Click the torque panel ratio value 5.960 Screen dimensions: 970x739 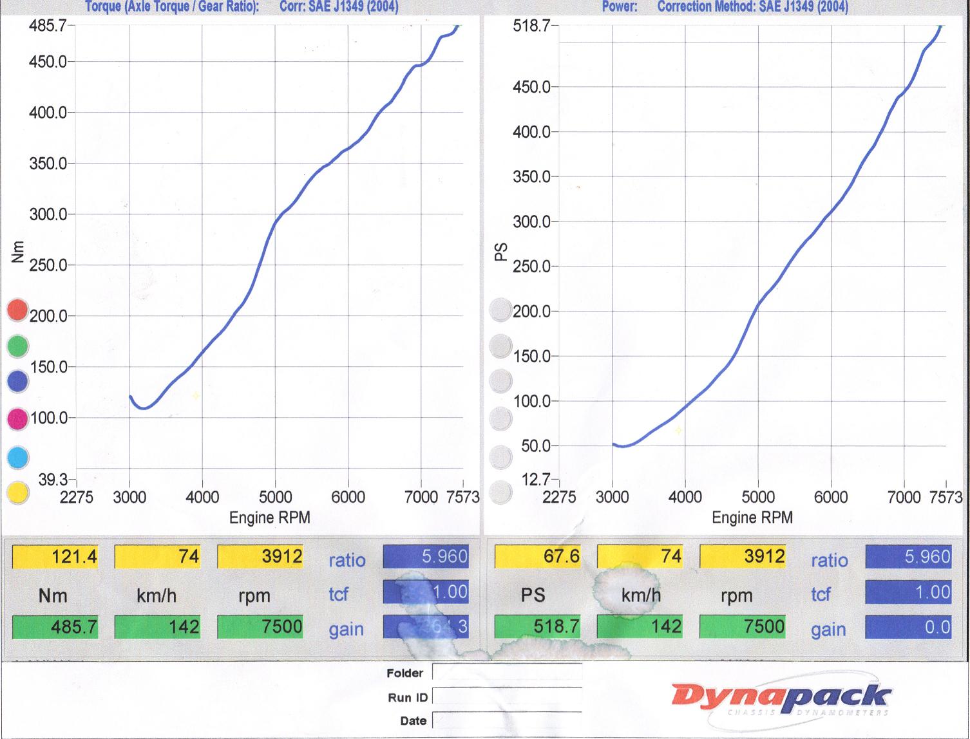click(x=426, y=556)
